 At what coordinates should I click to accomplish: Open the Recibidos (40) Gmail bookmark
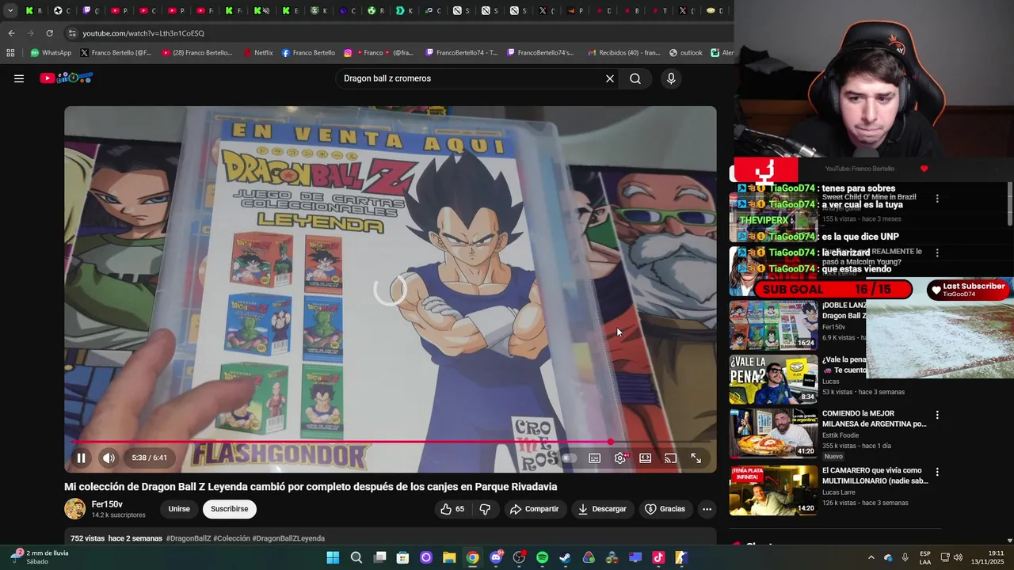[x=623, y=53]
